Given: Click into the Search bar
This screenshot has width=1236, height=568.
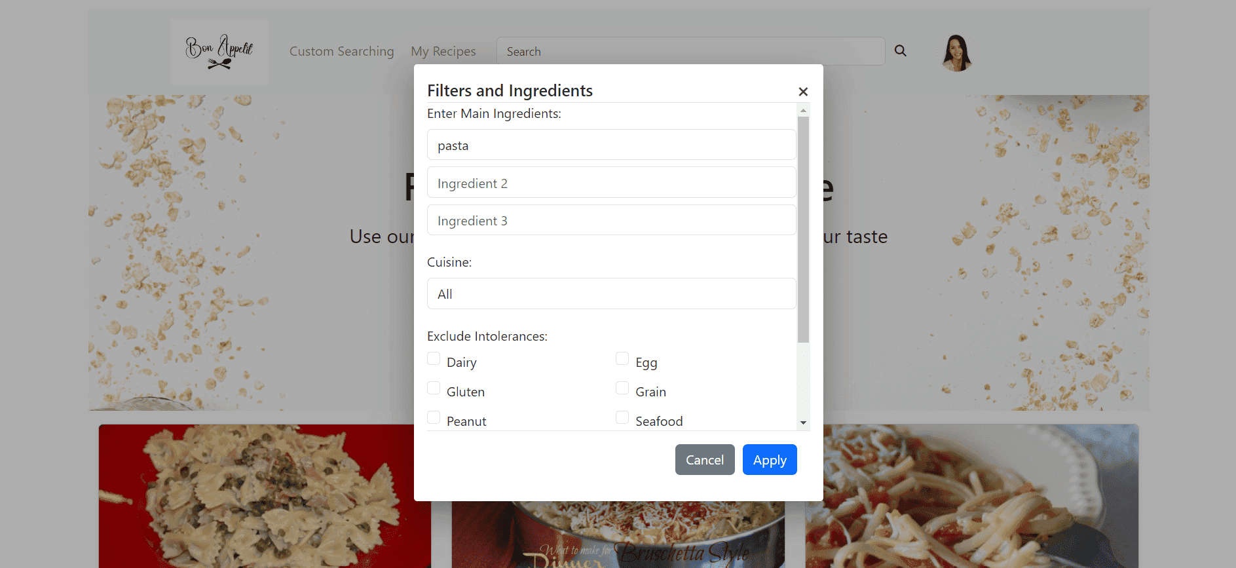Looking at the screenshot, I should point(690,51).
